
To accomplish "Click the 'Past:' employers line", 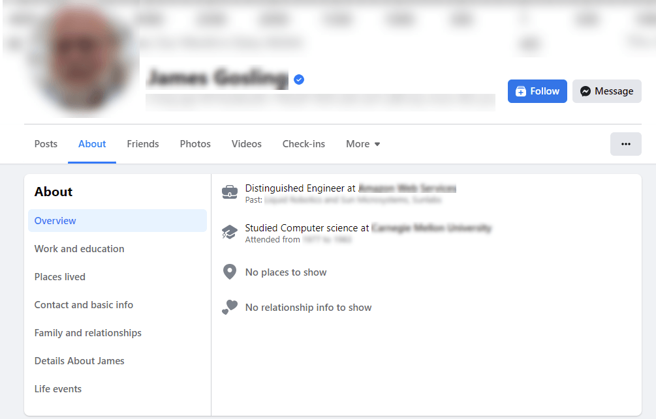I will [343, 199].
